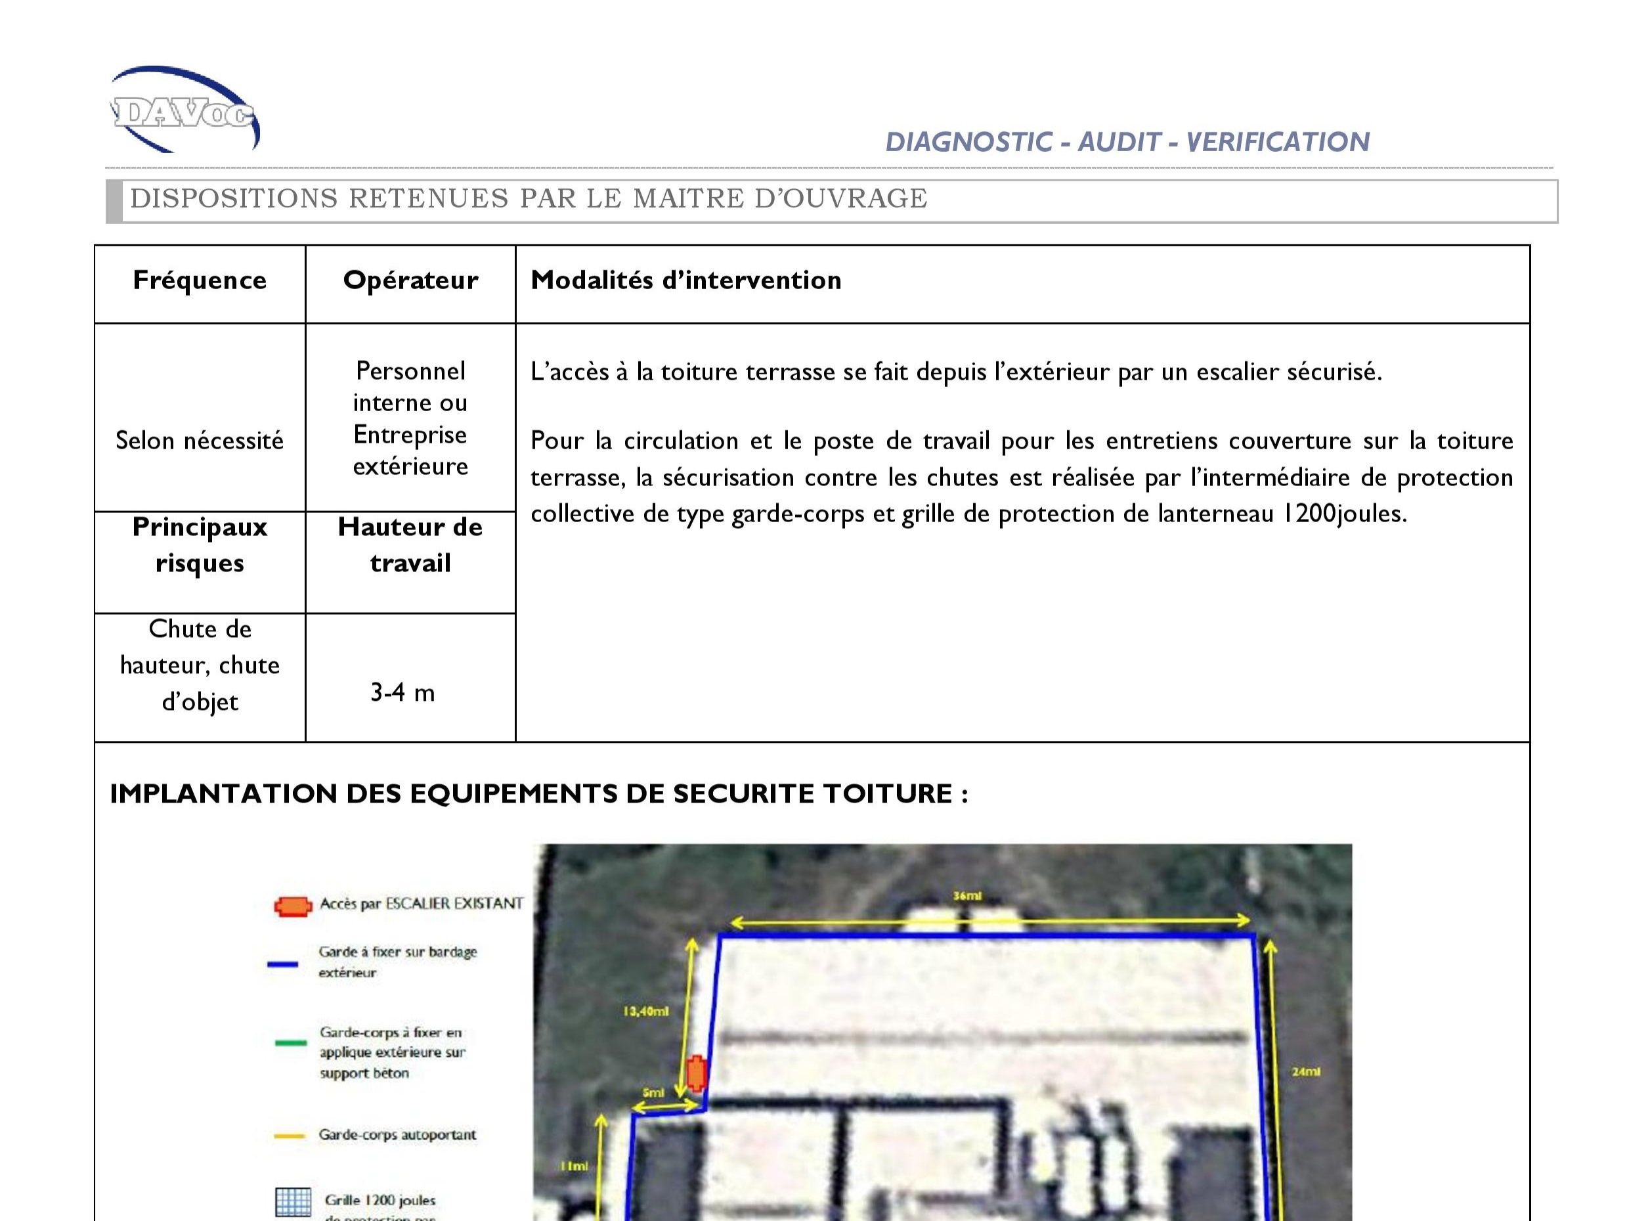Click the Modalités d'intervention header cell

685,280
